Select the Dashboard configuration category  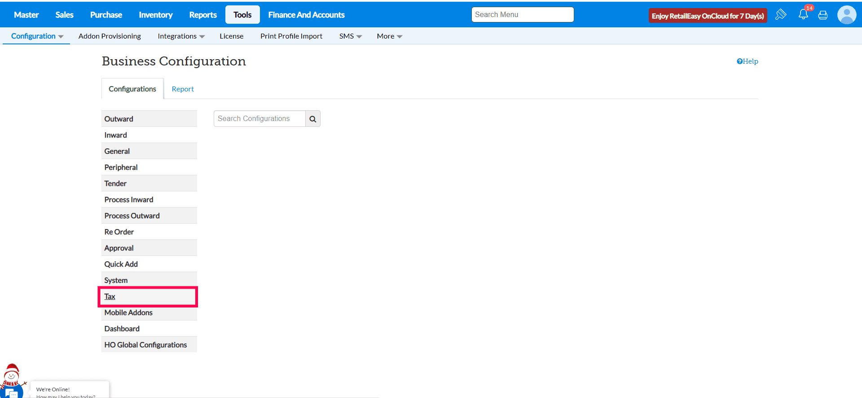149,329
